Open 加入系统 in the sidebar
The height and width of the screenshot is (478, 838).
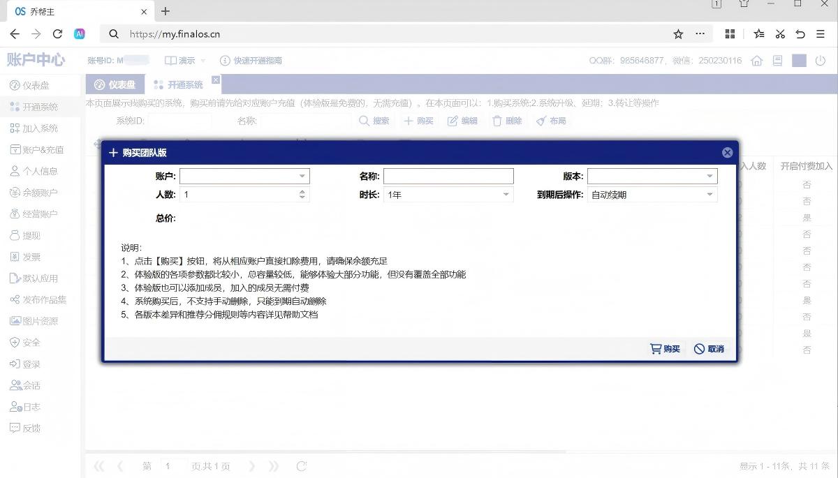(x=39, y=128)
